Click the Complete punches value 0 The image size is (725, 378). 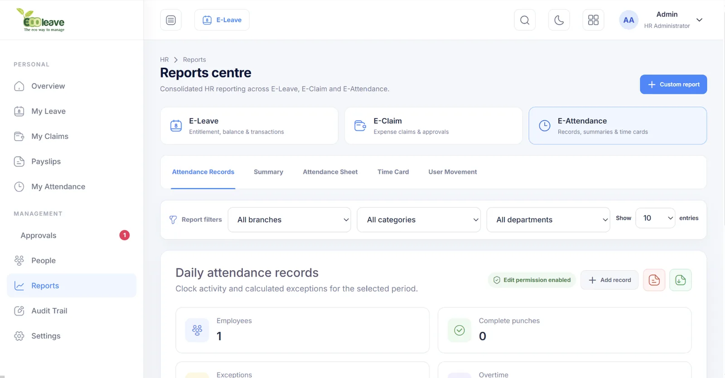pos(483,336)
